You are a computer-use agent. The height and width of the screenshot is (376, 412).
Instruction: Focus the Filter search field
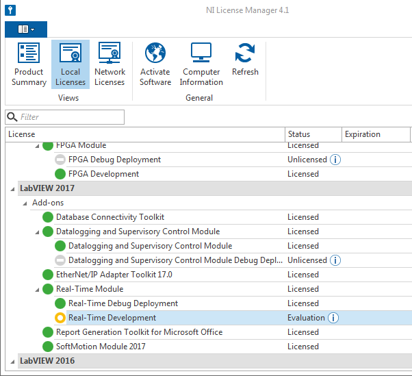64,117
